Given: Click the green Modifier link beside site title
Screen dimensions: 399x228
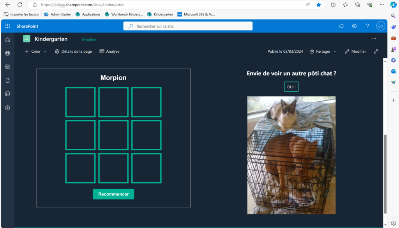Looking at the screenshot, I should pyautogui.click(x=89, y=39).
